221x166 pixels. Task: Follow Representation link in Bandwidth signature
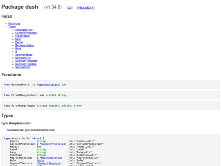pyautogui.click(x=48, y=84)
